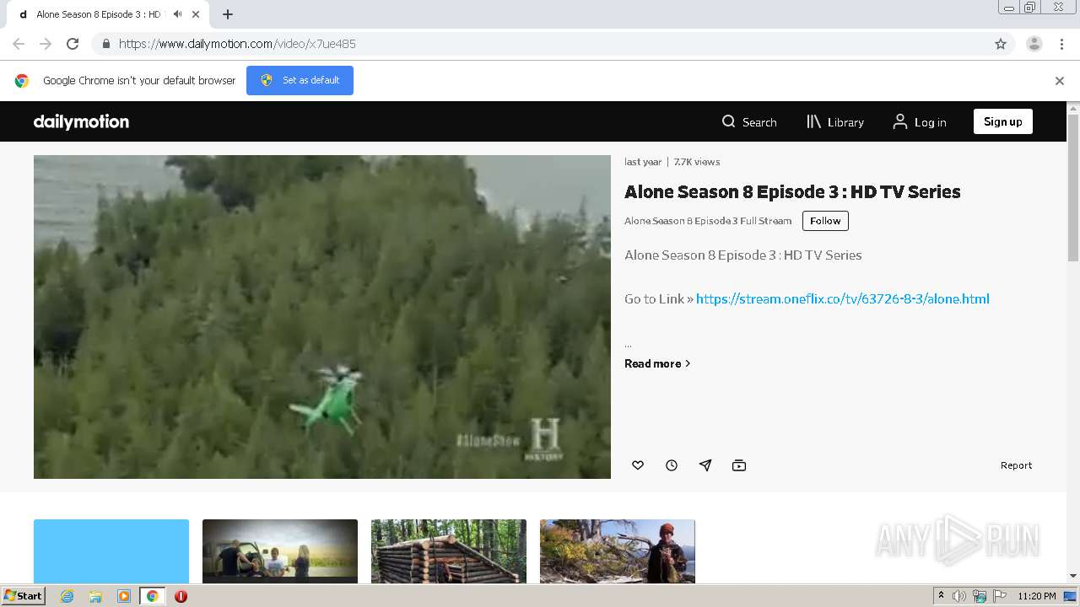Open the stream.oneflix.co link
1080x607 pixels.
(x=842, y=298)
